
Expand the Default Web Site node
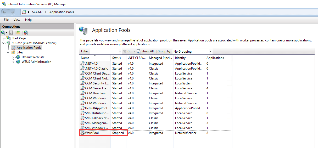(x=13, y=57)
